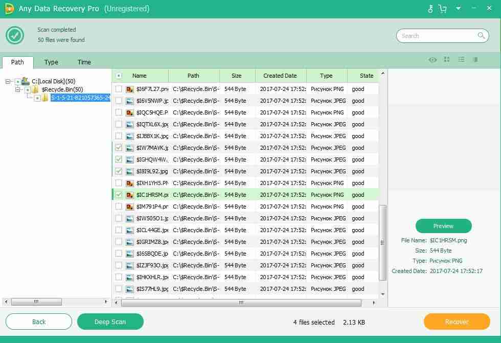Click into the Search field

click(443, 36)
